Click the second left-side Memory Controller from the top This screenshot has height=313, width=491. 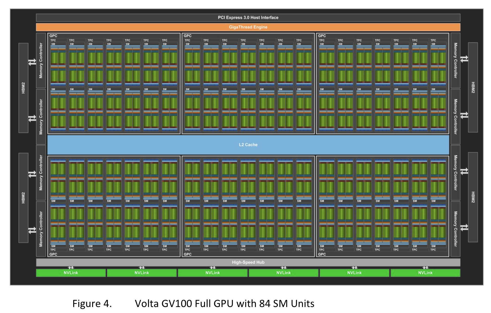click(x=41, y=117)
